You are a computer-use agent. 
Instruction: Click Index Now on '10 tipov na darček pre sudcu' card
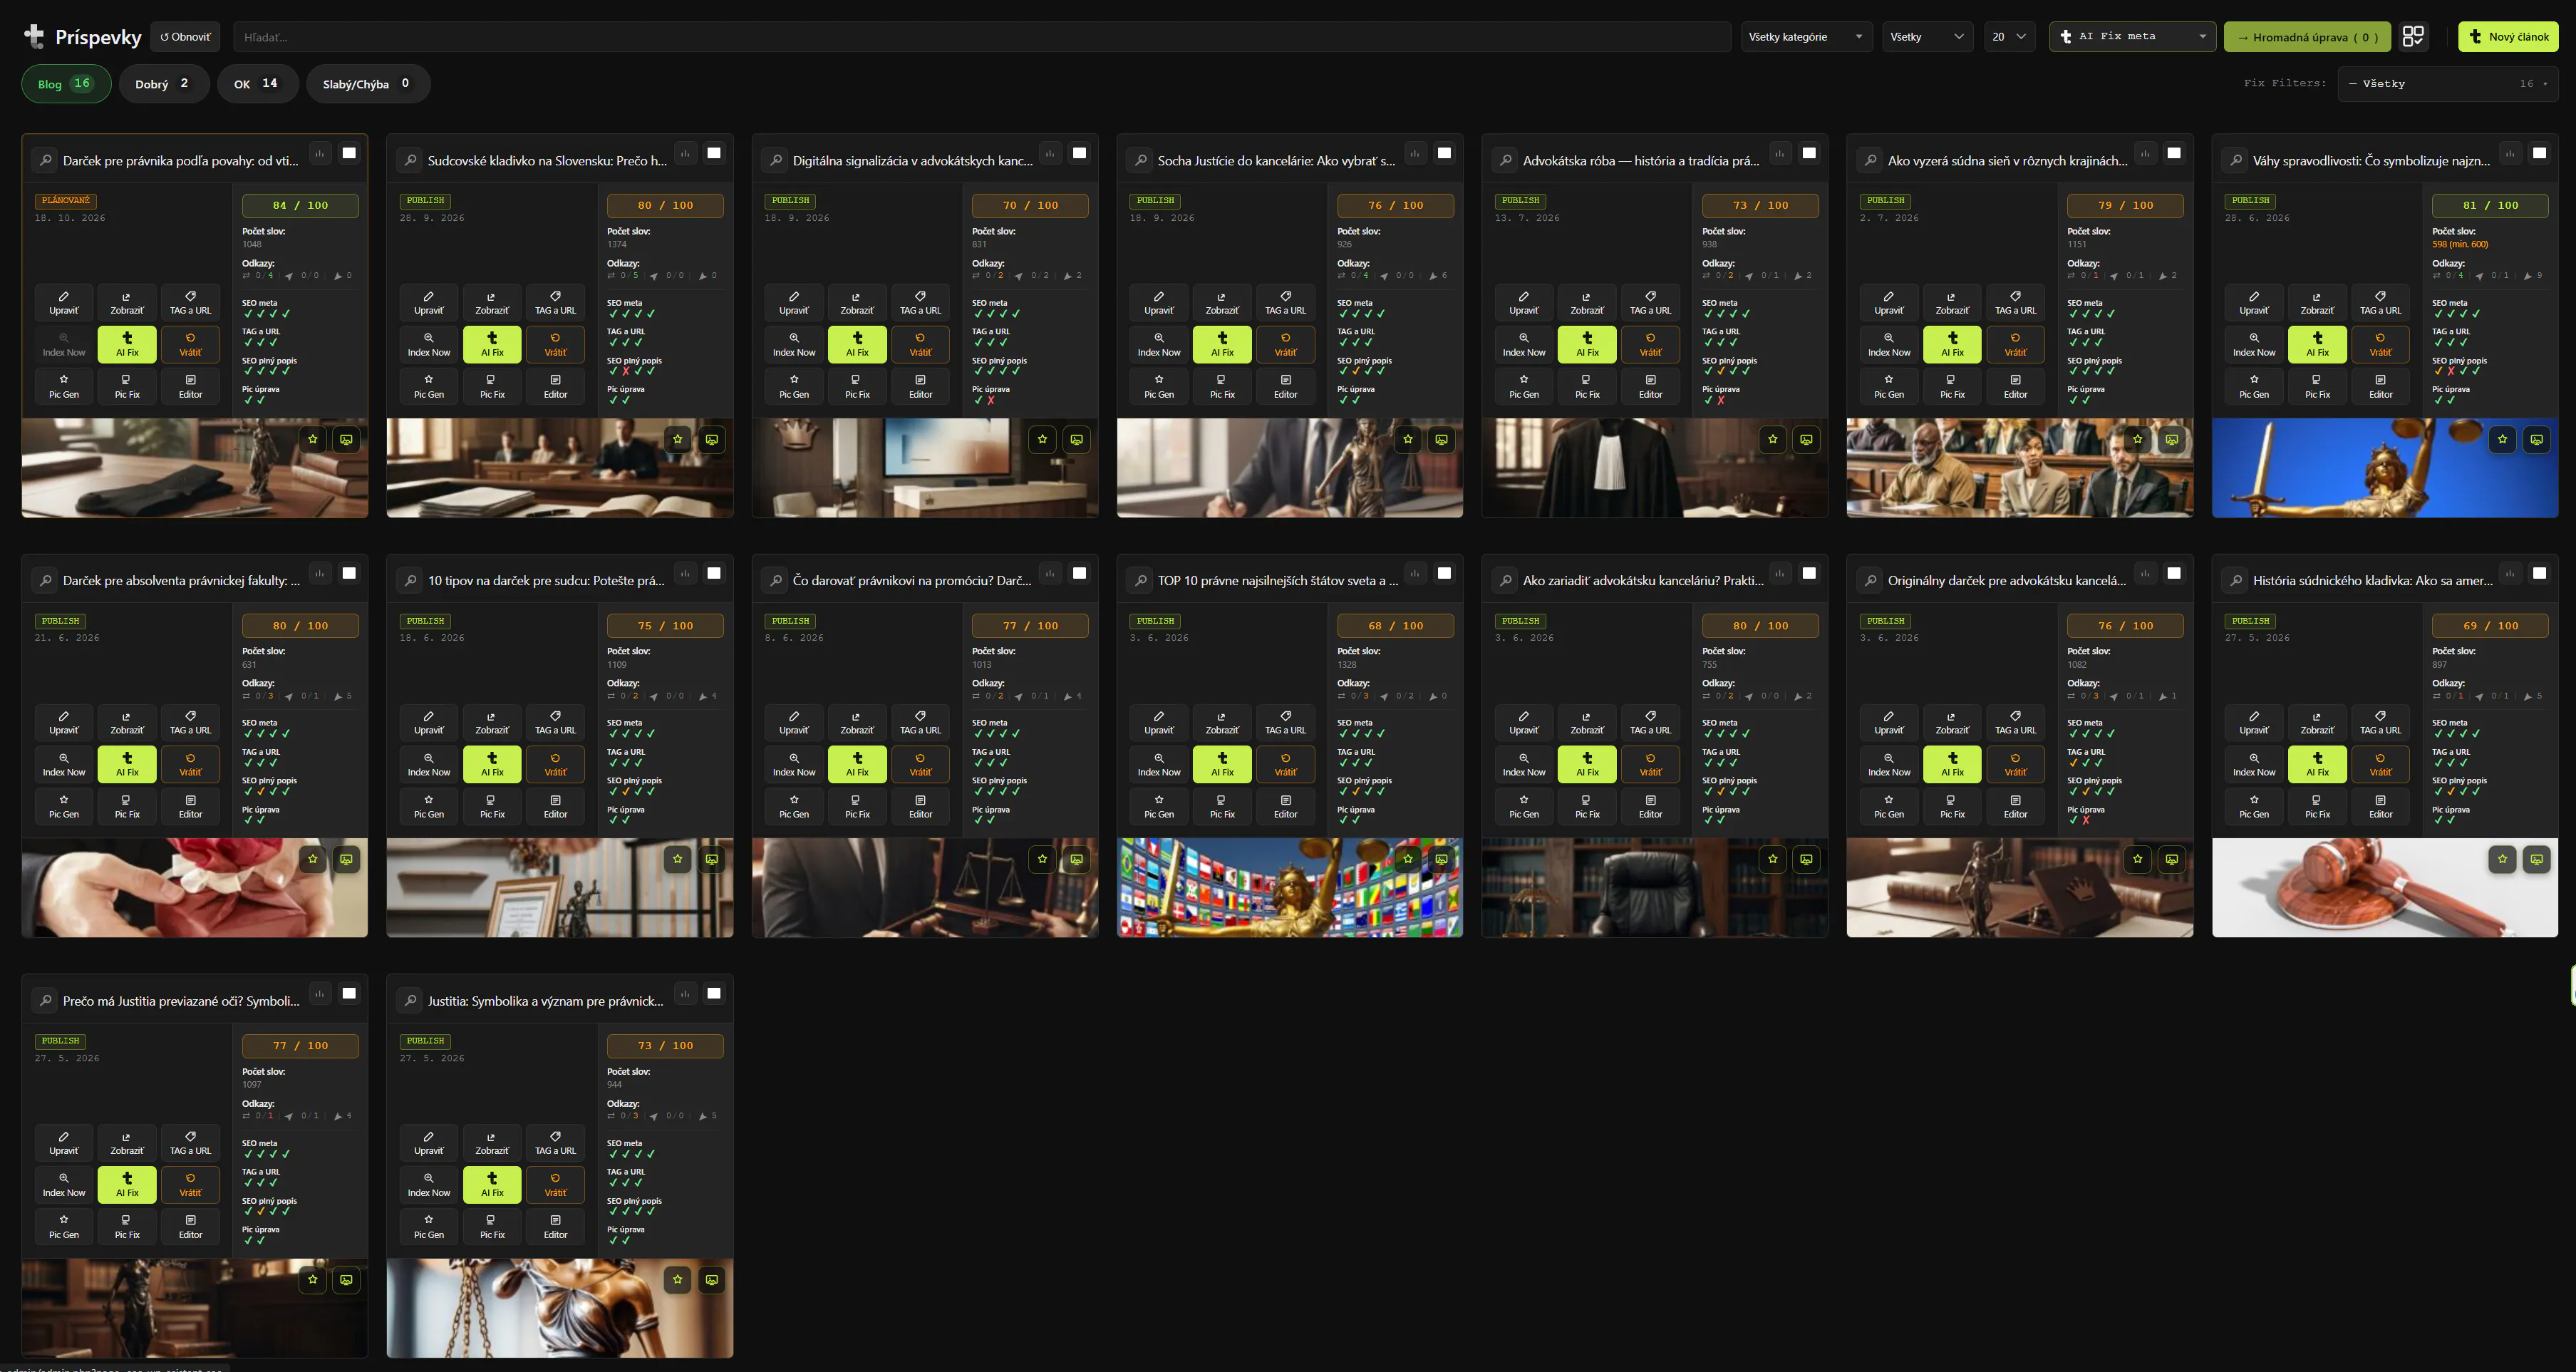(429, 764)
